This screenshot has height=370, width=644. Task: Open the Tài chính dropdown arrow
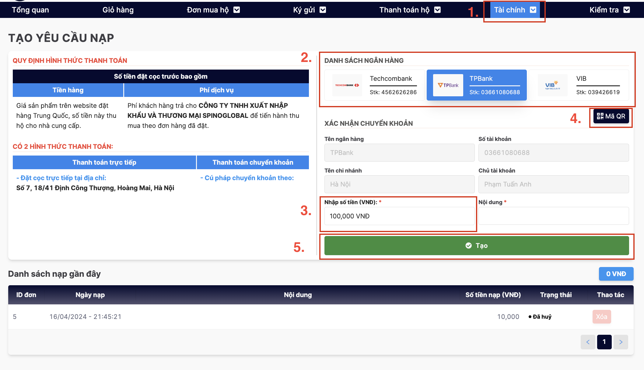533,10
